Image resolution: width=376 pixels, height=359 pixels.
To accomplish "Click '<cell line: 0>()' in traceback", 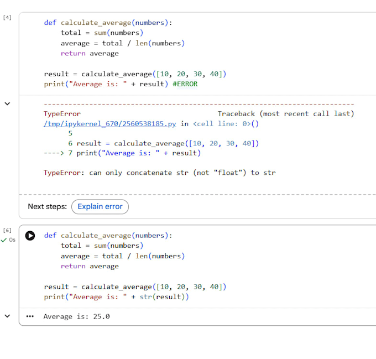I will point(226,124).
